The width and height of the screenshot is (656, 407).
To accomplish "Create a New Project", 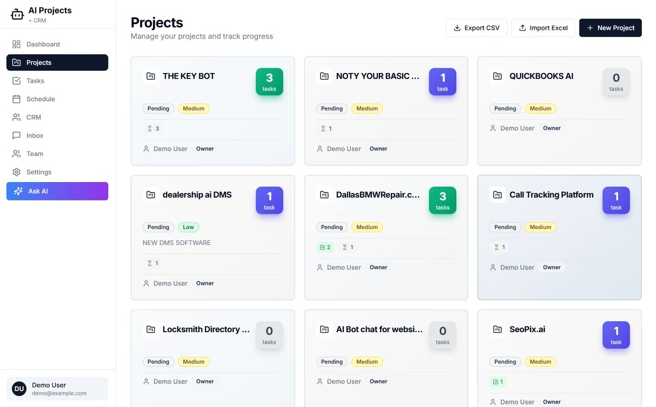I will tap(610, 28).
